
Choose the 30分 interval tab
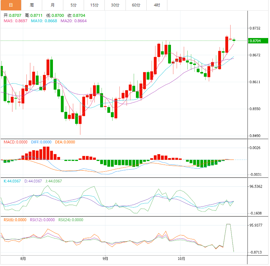coord(115,5)
